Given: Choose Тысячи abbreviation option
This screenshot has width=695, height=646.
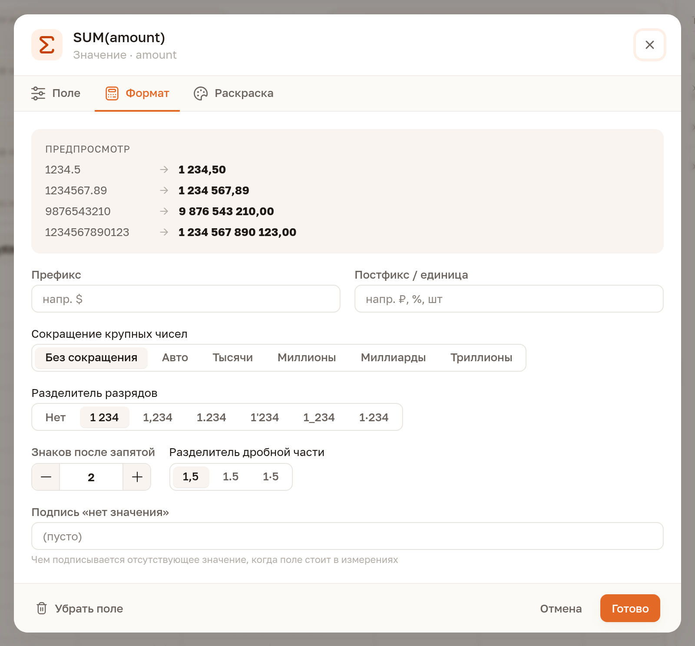Looking at the screenshot, I should (233, 358).
